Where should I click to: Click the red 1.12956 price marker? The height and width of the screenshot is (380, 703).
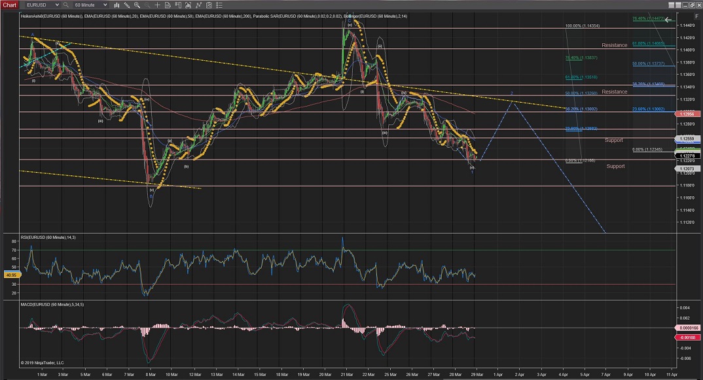tap(687, 114)
